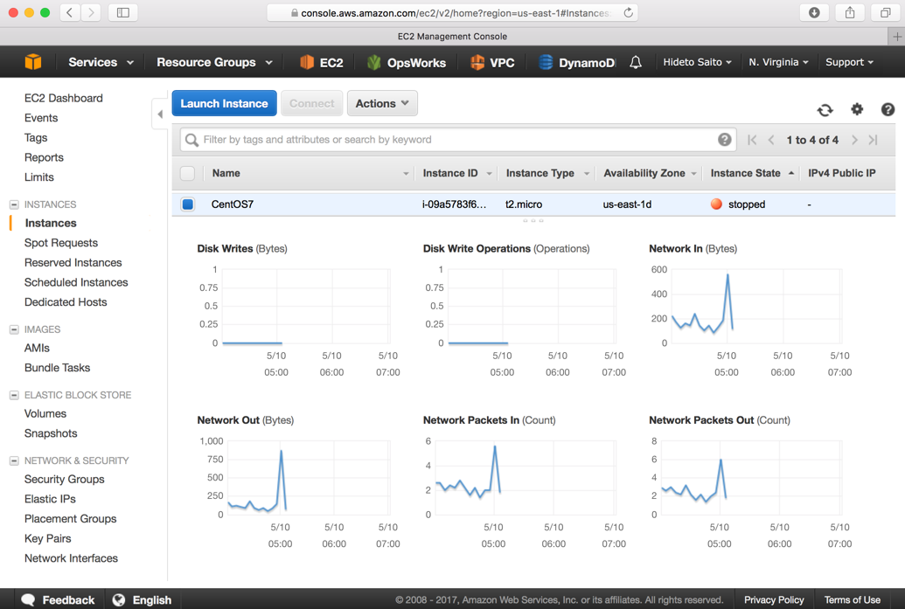
Task: Go to next page of results
Action: tap(855, 140)
